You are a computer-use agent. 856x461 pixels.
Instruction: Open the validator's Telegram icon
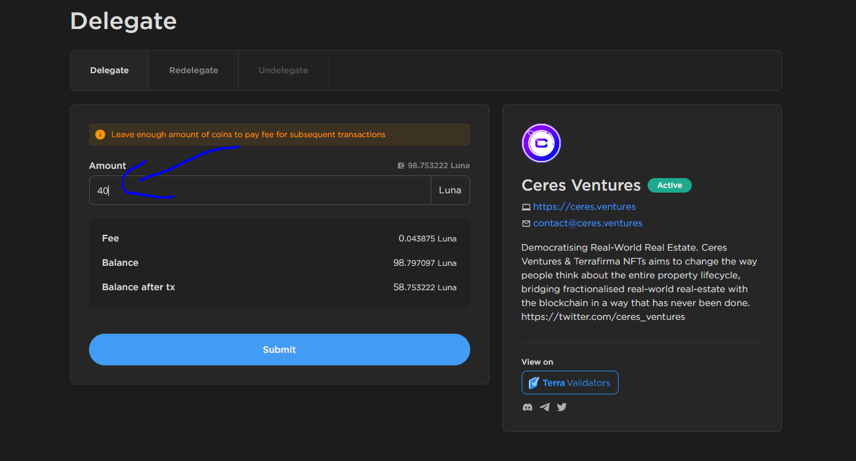(x=545, y=407)
